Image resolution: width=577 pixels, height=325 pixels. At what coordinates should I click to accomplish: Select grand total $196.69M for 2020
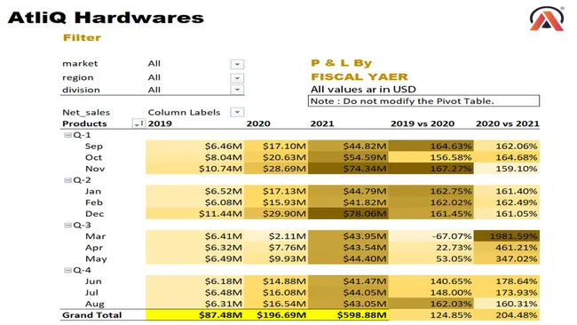(276, 315)
